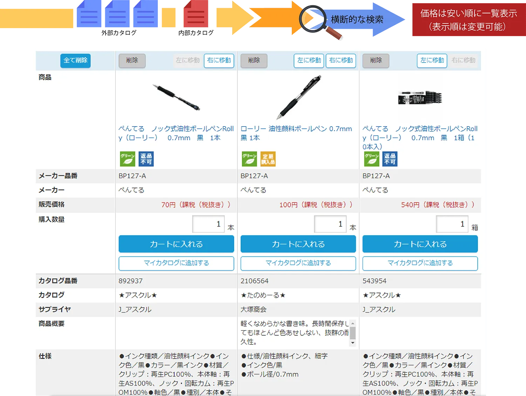
Task: Click the red 内部カタログ document icon
Action: coord(196,13)
